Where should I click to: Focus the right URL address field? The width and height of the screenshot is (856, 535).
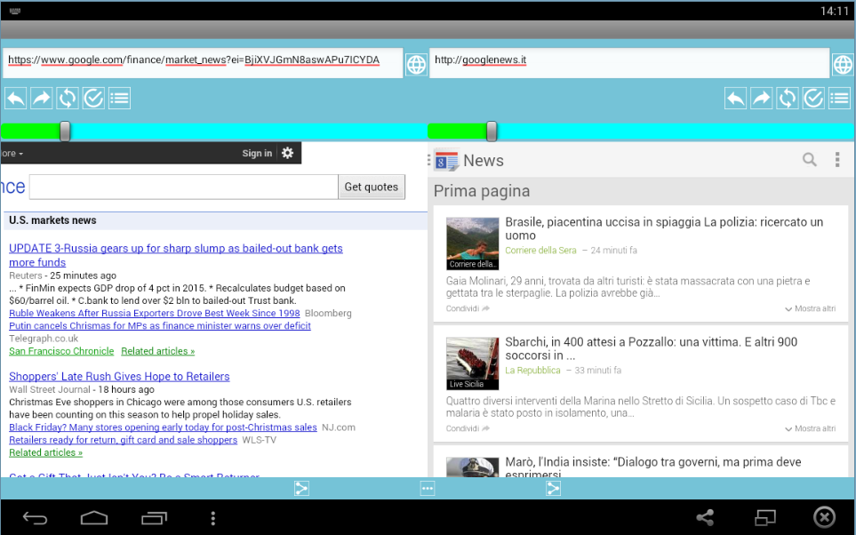(629, 63)
